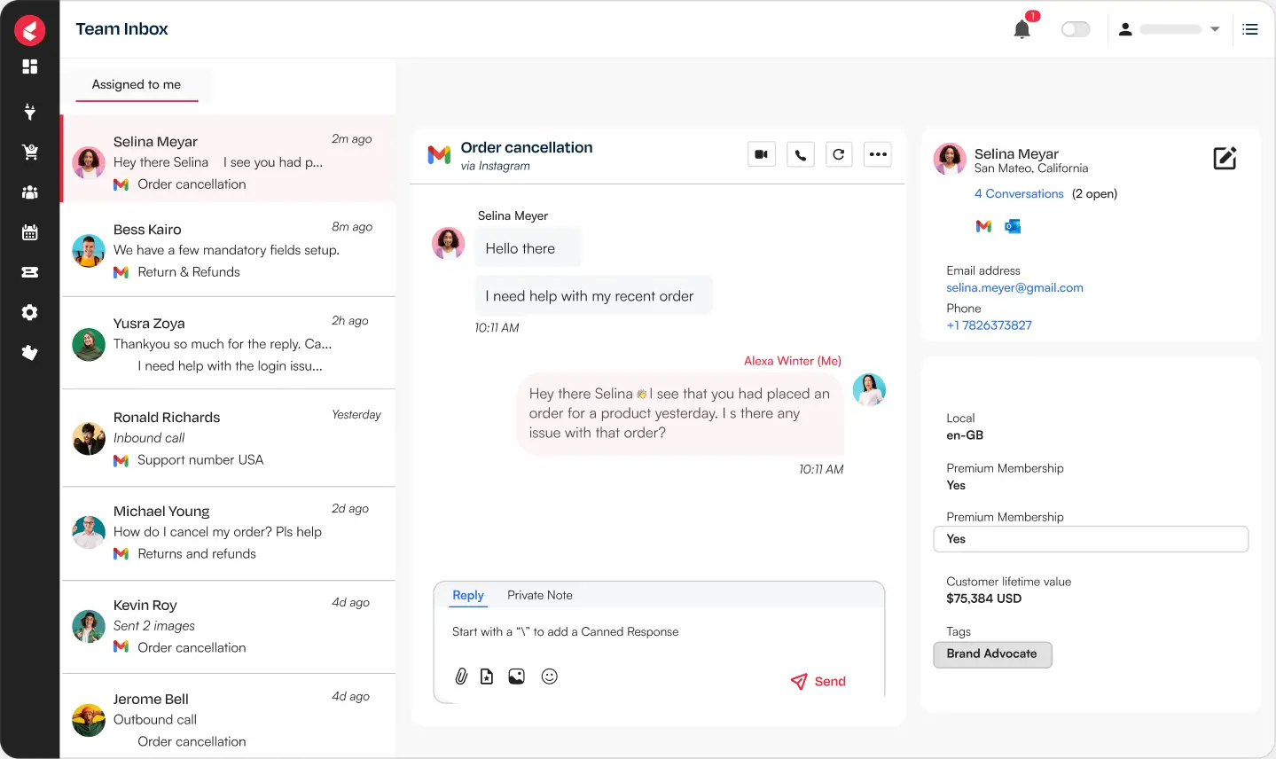Toggle the availability switch in header

[x=1076, y=29]
